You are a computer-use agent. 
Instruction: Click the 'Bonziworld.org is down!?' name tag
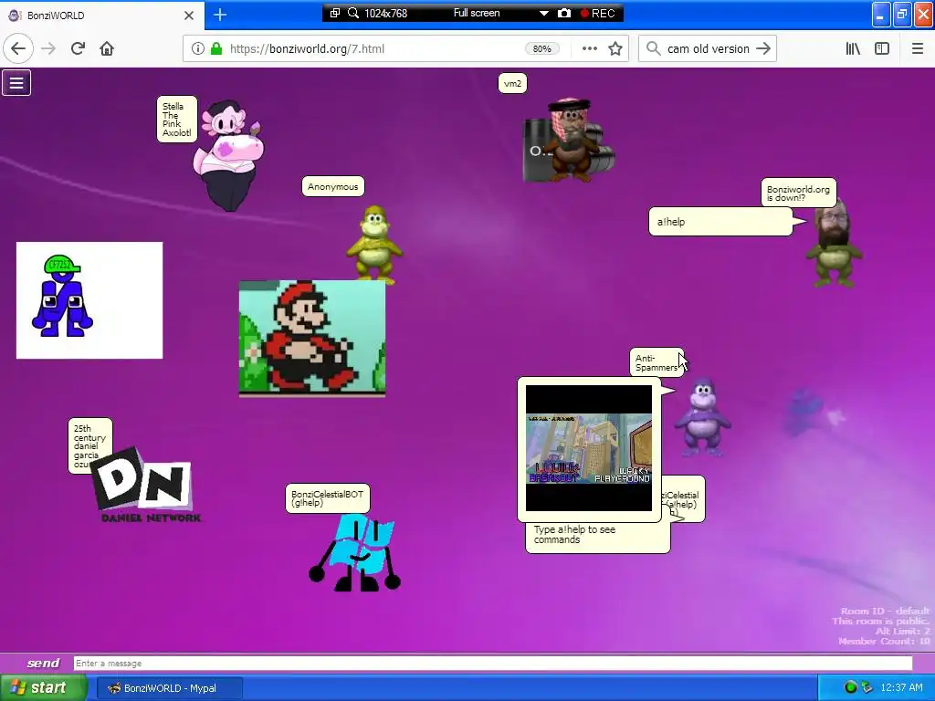tap(798, 194)
